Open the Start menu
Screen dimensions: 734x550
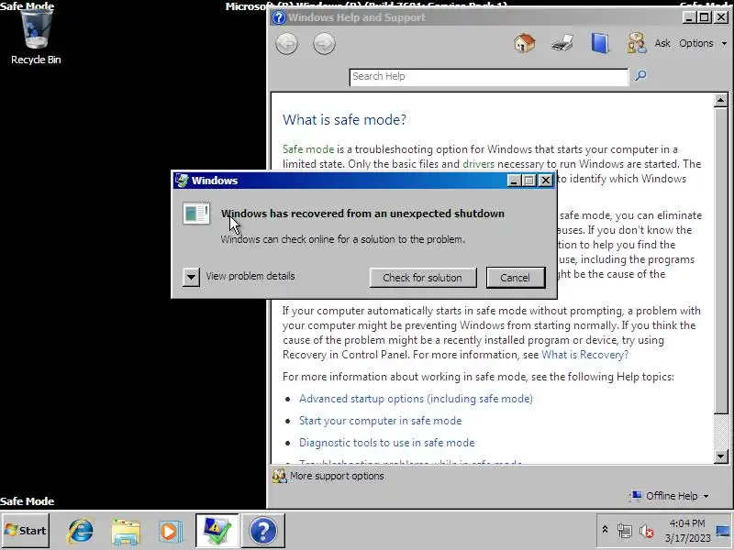(x=26, y=531)
